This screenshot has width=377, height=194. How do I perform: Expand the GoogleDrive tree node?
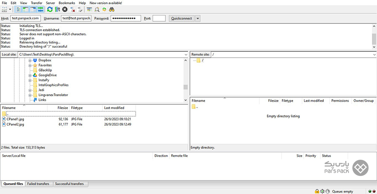tap(30, 75)
